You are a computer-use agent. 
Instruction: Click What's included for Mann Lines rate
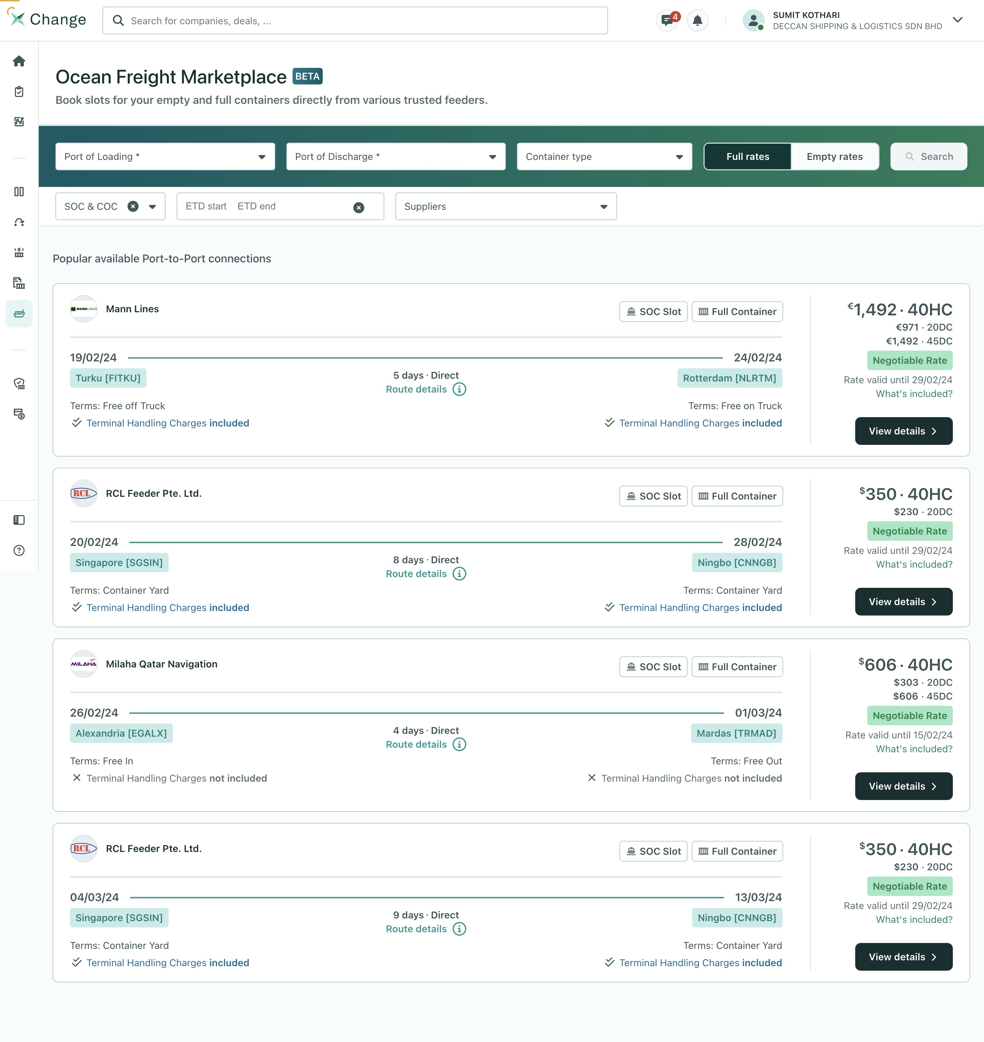point(914,393)
